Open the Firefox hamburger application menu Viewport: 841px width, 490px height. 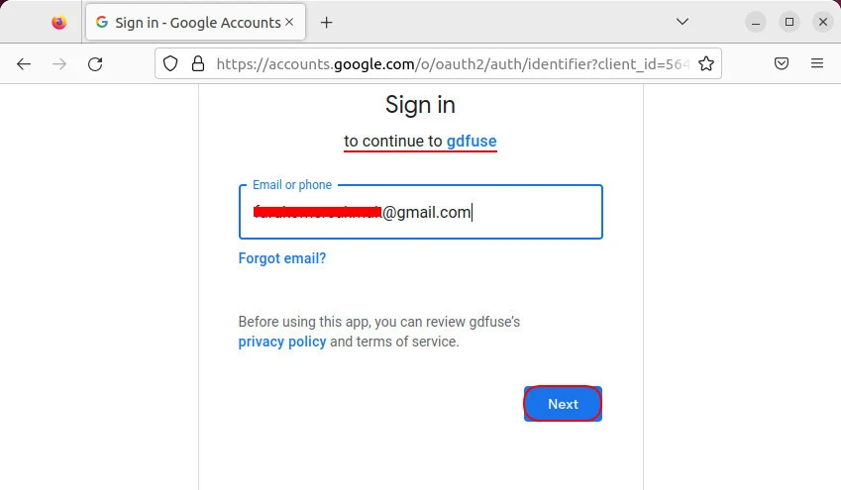click(x=817, y=63)
